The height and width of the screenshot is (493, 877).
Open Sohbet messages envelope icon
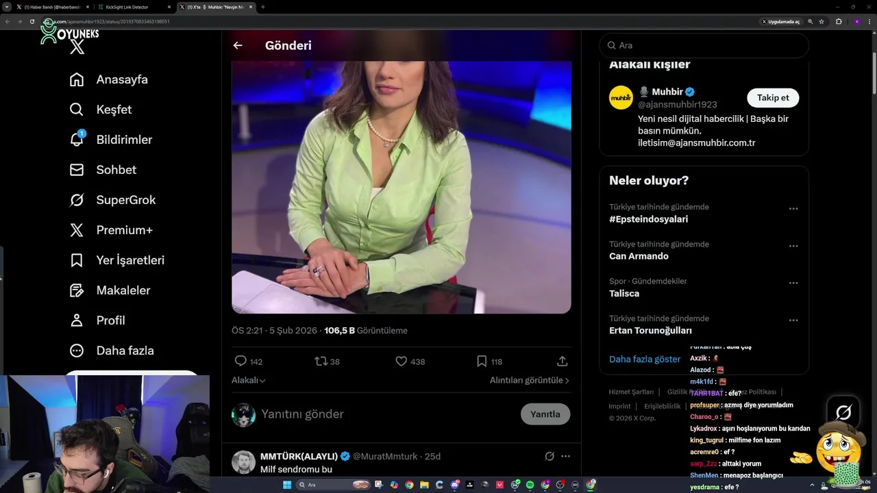tap(77, 170)
